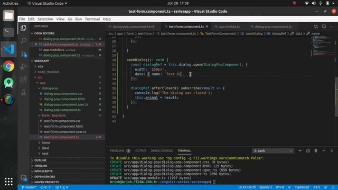Open Files app from Ubuntu dock
Screen dimensions: 338x190
click(x=8, y=15)
